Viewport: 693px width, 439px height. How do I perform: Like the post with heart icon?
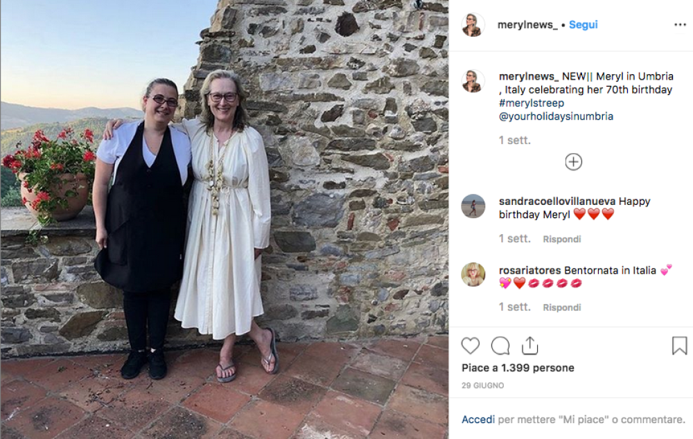[x=471, y=346]
